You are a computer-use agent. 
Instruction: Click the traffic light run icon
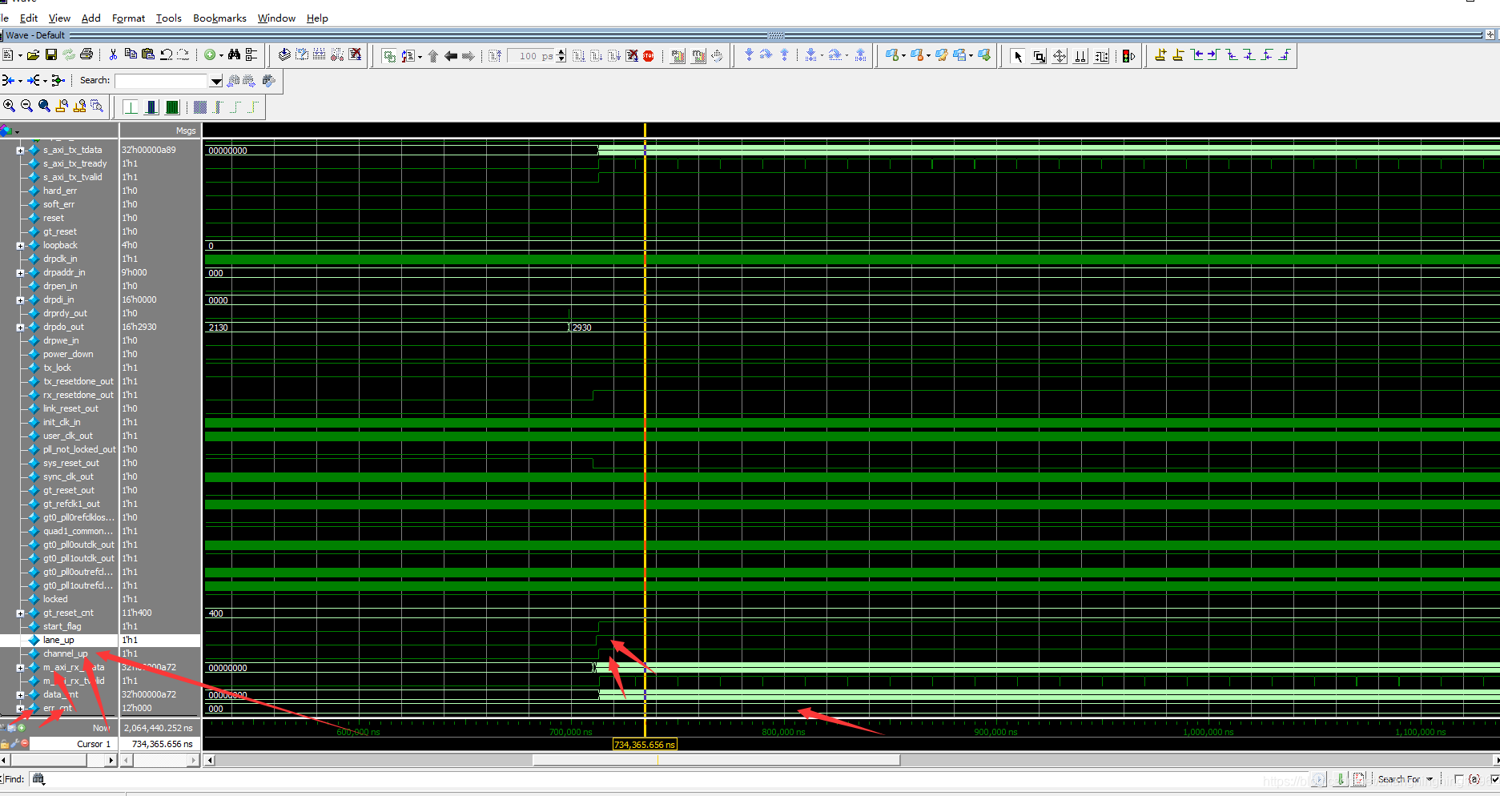click(1128, 56)
